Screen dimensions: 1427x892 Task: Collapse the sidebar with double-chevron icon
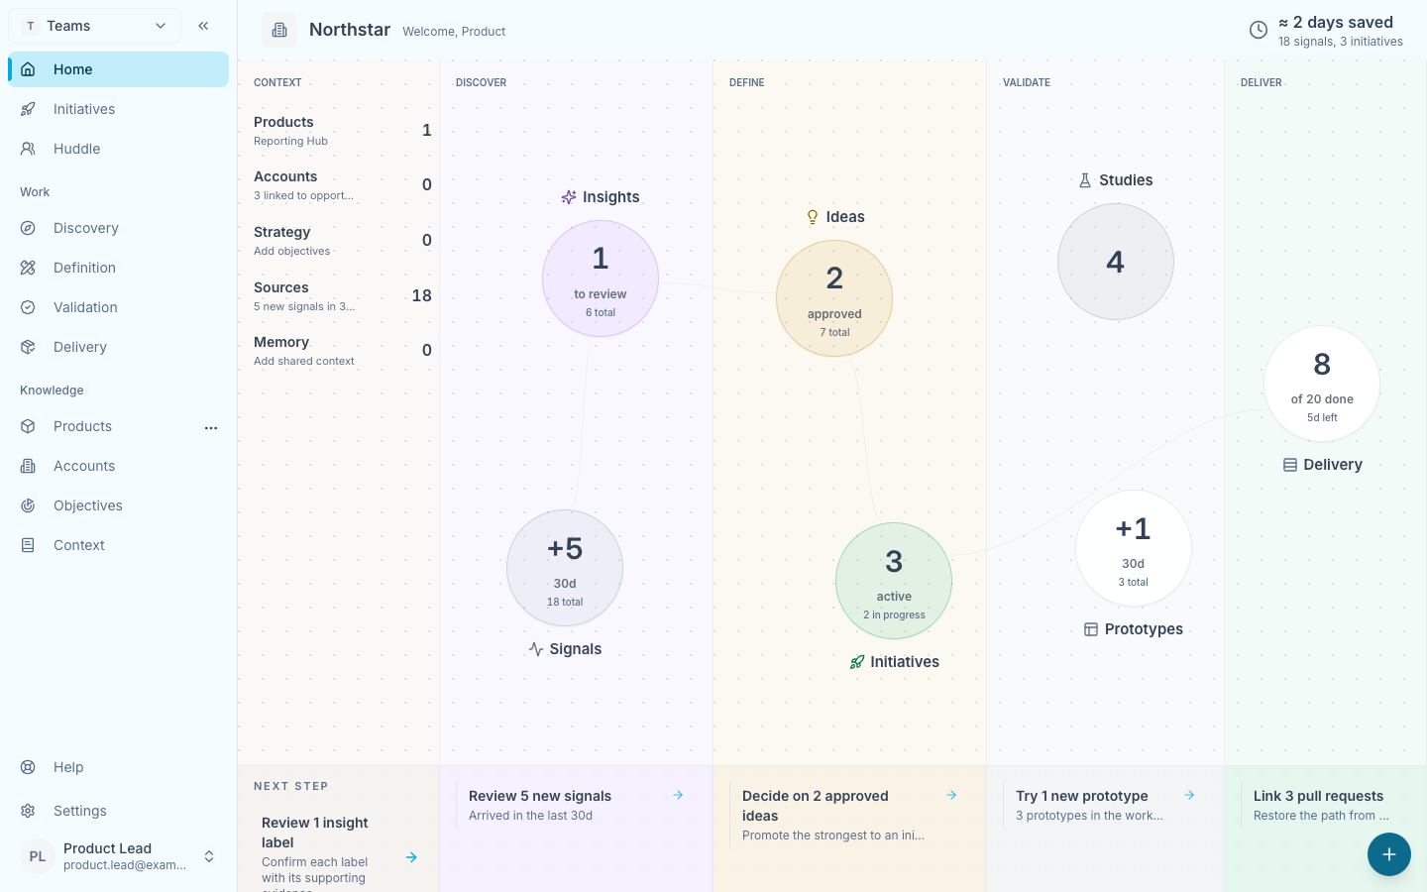tap(203, 26)
